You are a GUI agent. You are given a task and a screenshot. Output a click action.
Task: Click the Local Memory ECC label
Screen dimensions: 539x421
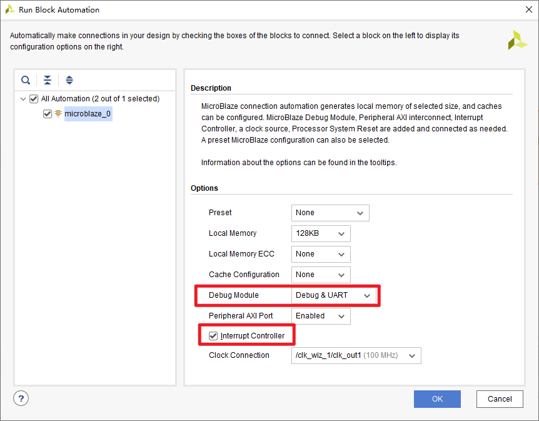click(x=241, y=254)
